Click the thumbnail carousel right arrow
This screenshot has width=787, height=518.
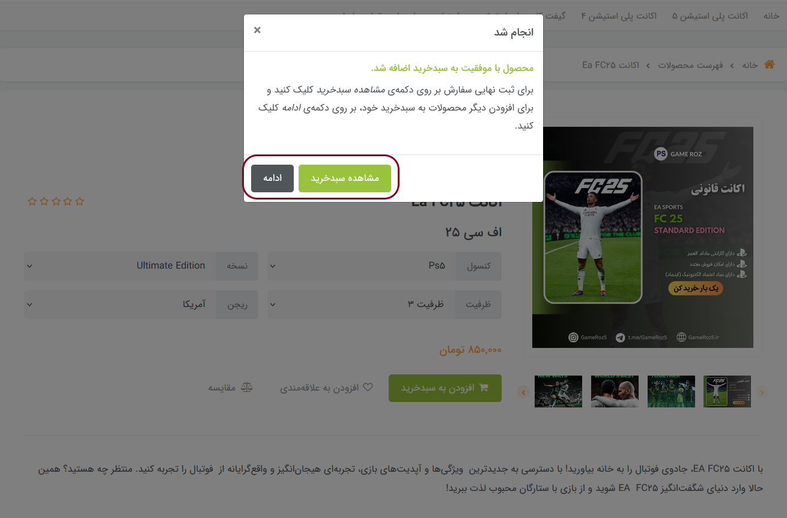point(762,392)
